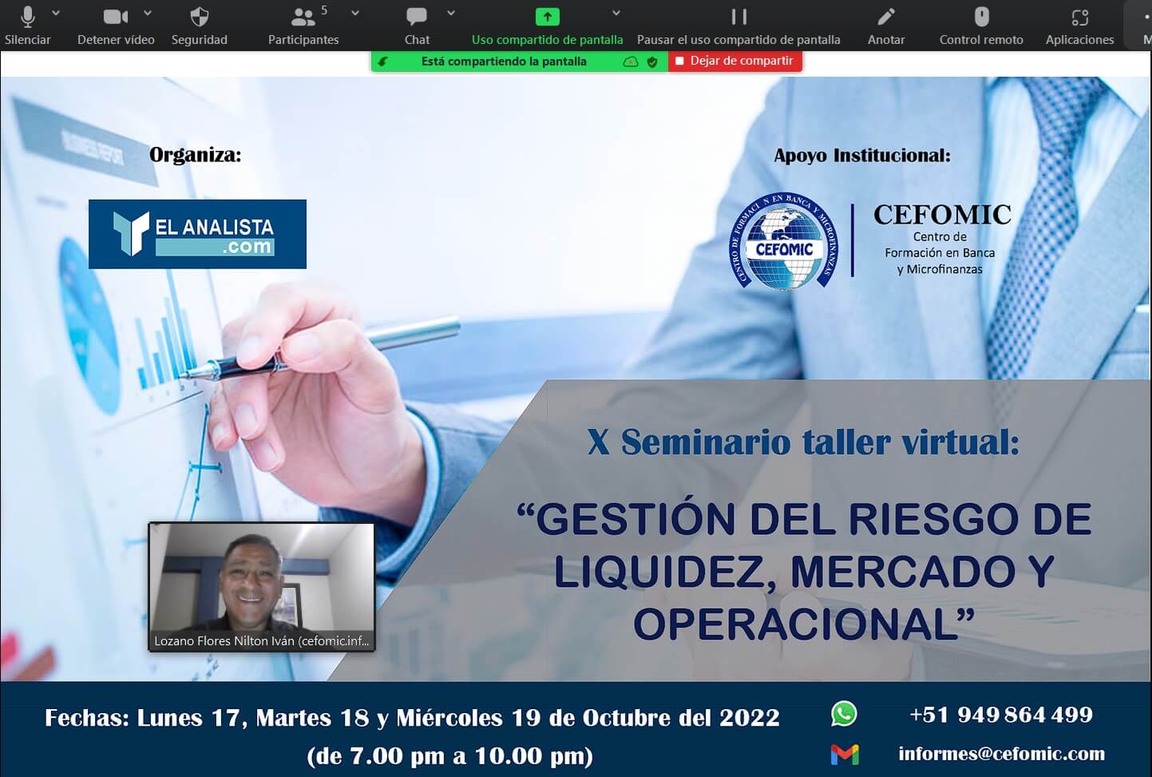Open the Anotar pencil tool
Viewport: 1152px width, 777px height.
click(x=886, y=25)
